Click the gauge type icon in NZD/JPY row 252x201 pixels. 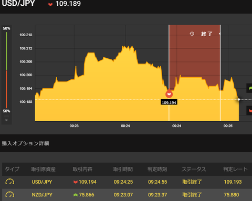coord(10,195)
